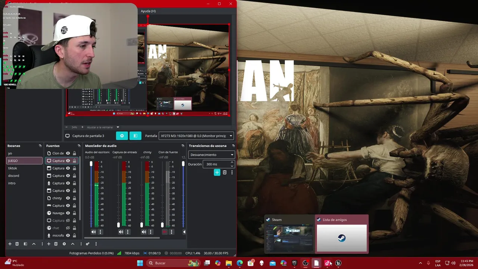Toggle lock on chinty source
478x269 pixels.
point(74,198)
